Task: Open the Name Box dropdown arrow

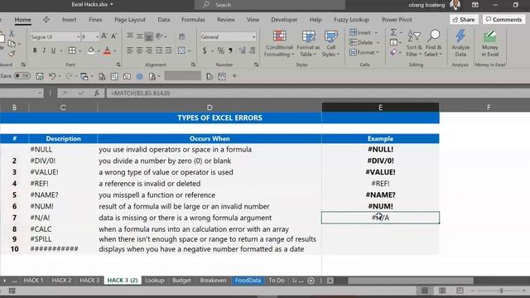Action: click(x=40, y=93)
